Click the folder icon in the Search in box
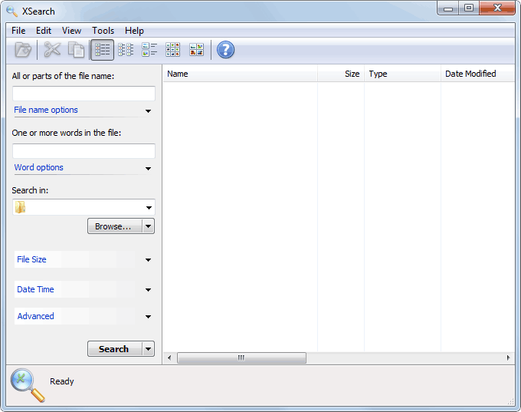Viewport: 521px width, 412px height. (x=21, y=208)
